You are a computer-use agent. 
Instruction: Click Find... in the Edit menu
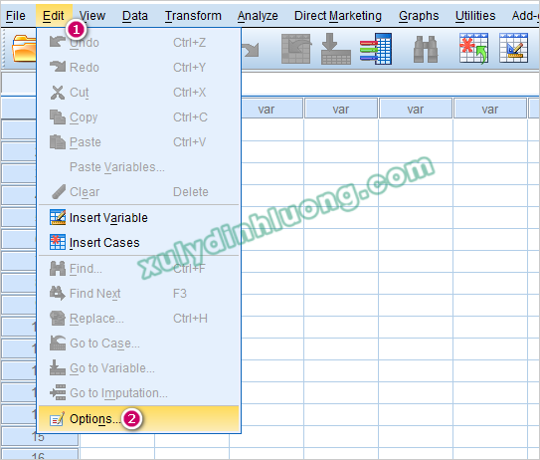pos(139,268)
